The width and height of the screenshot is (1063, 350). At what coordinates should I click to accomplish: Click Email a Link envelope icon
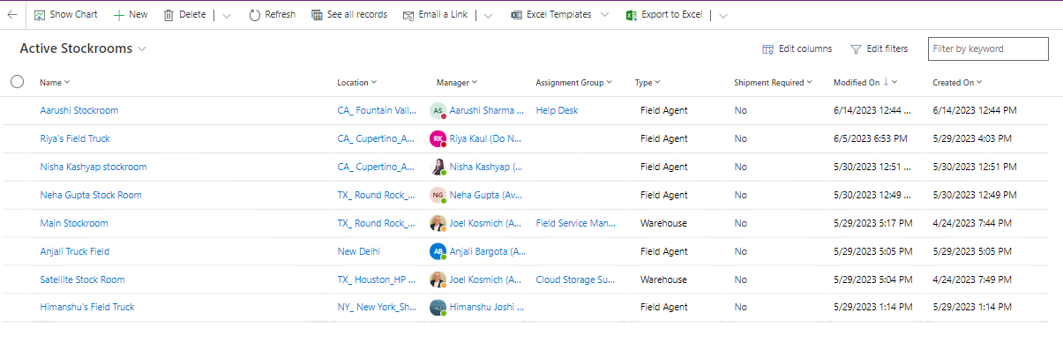tap(408, 15)
